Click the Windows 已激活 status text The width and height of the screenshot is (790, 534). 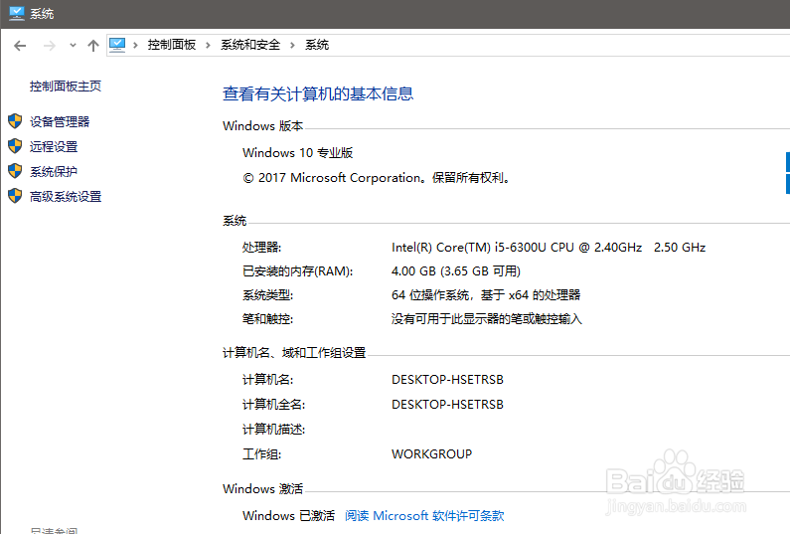(289, 516)
